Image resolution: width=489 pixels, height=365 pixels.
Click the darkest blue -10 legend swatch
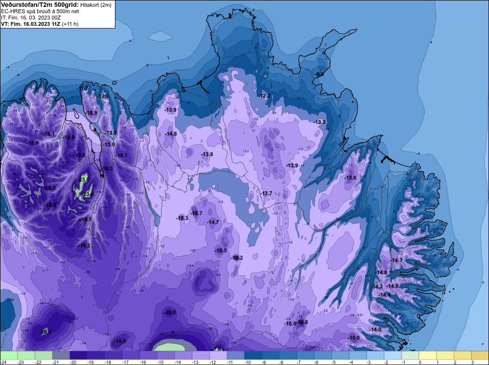point(253,355)
